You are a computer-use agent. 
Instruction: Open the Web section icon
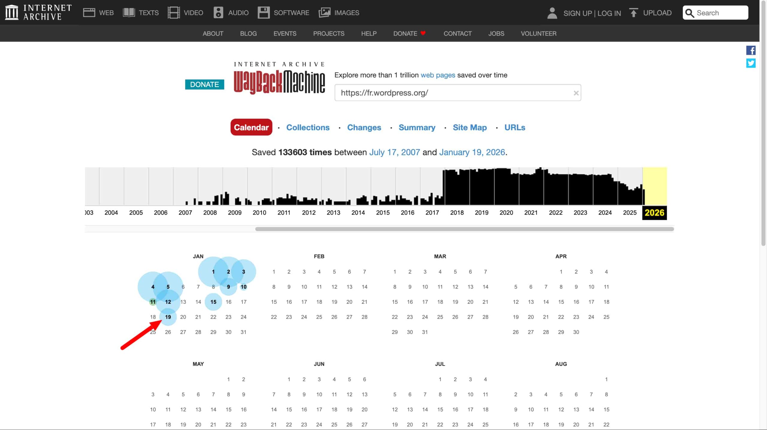(x=89, y=13)
